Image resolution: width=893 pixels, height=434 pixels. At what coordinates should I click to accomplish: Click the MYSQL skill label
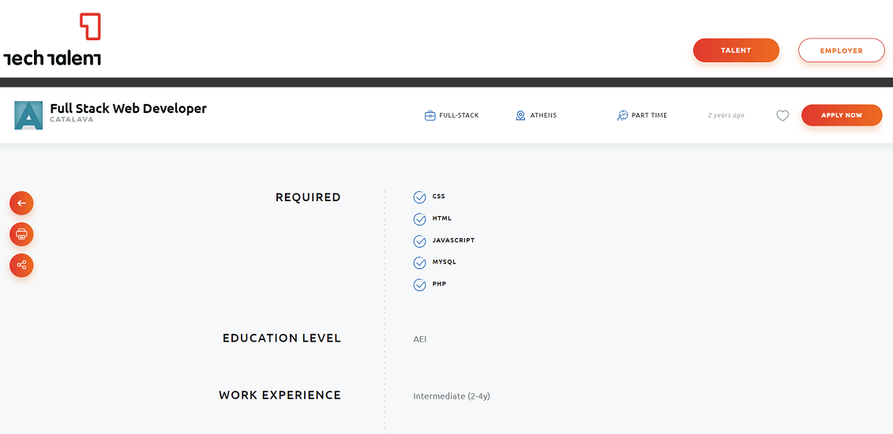pos(445,262)
